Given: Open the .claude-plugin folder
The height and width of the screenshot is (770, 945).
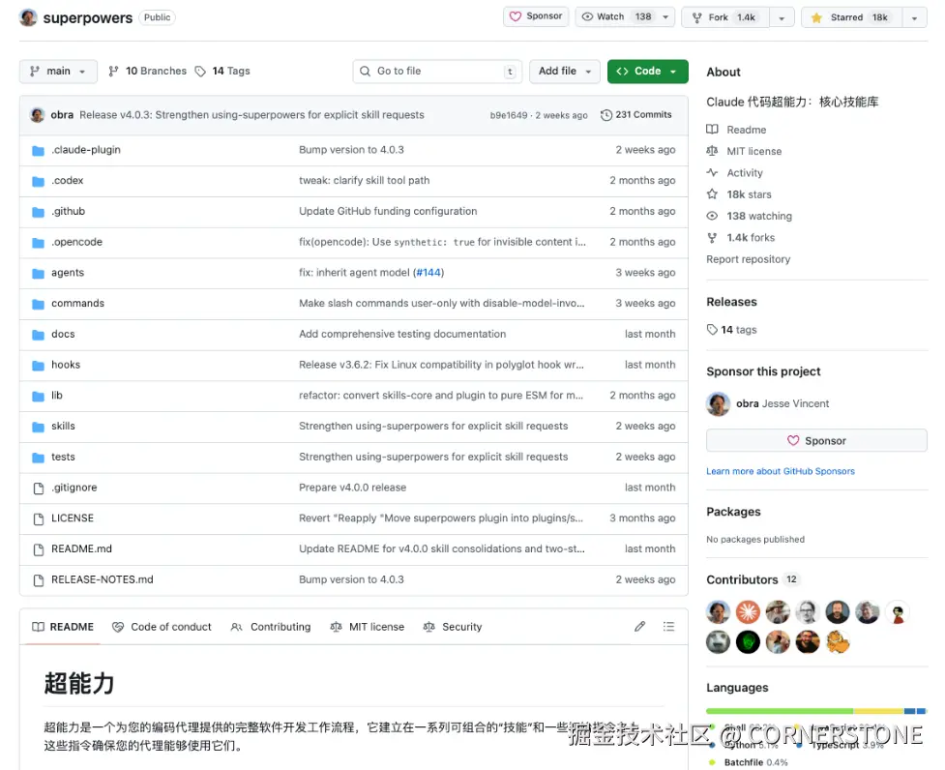Looking at the screenshot, I should pos(85,149).
